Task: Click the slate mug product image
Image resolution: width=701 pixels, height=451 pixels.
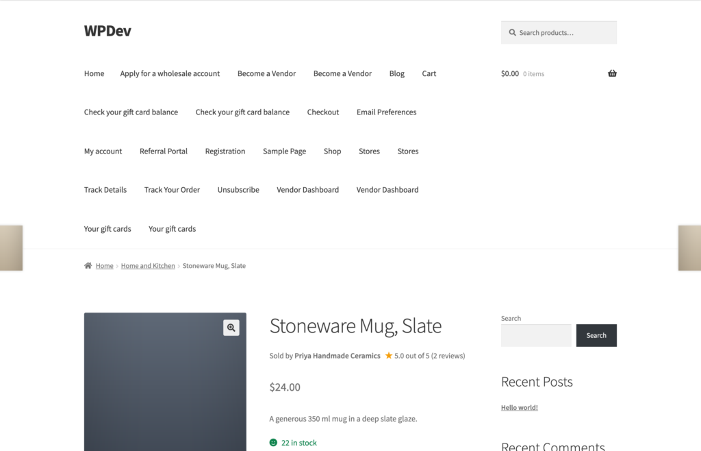Action: click(x=165, y=382)
